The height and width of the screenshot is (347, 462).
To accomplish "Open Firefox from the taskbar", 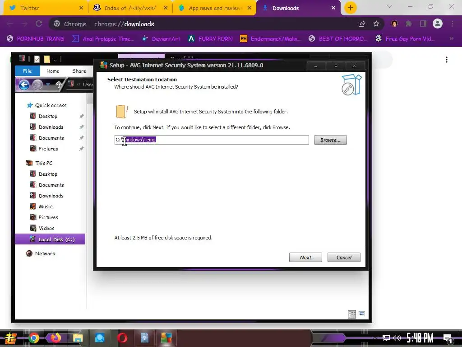I will 55,338.
